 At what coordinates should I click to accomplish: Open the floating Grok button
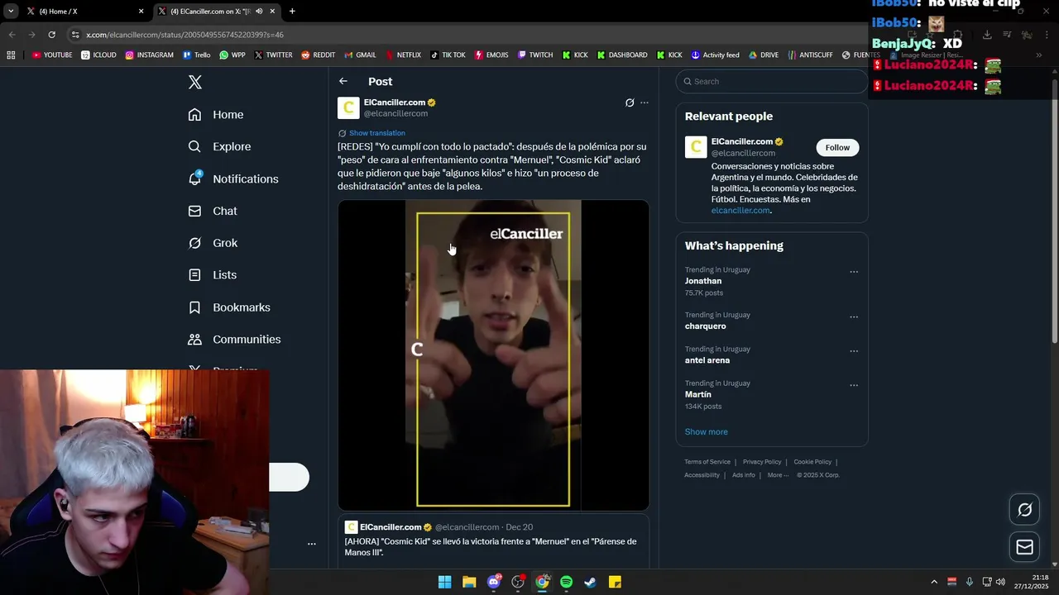[x=1024, y=510]
